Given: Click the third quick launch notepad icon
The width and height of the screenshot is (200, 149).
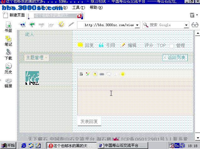Looking at the screenshot, I should (38, 146).
